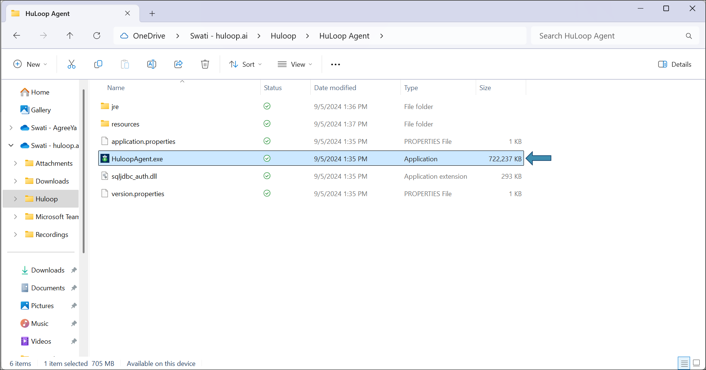Viewport: 706px width, 370px height.
Task: Select the Downloads folder under Swati - huloop.ai
Action: tap(47, 181)
